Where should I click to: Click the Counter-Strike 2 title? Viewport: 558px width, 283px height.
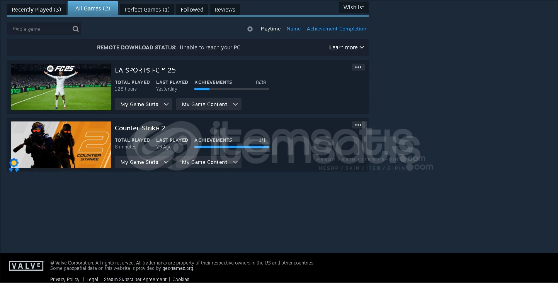(x=140, y=128)
